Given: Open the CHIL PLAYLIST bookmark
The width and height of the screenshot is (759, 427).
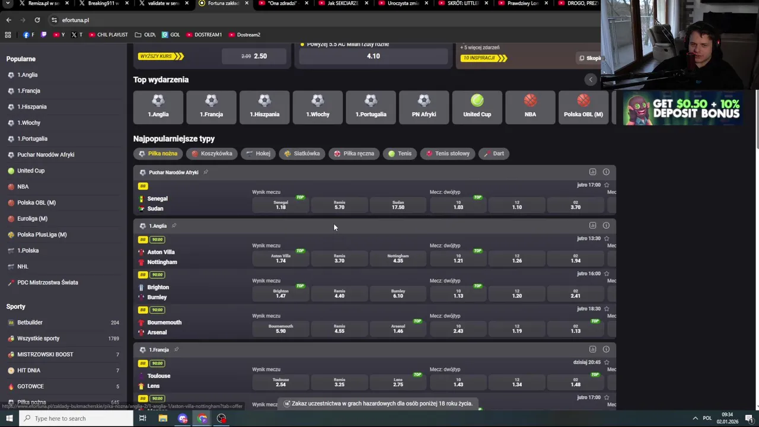Looking at the screenshot, I should coord(109,34).
